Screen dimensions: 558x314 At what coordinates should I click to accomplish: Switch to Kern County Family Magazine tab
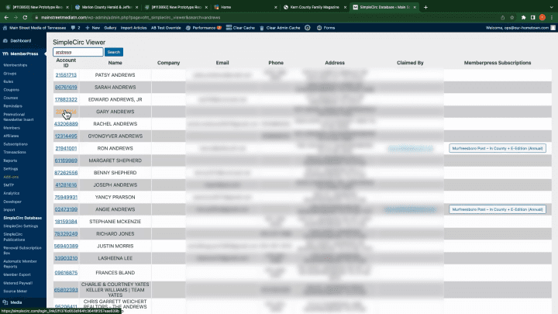315,7
